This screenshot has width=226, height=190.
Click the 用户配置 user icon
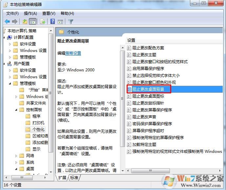10,63
